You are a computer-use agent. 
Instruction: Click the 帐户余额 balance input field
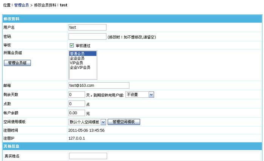click(77, 113)
